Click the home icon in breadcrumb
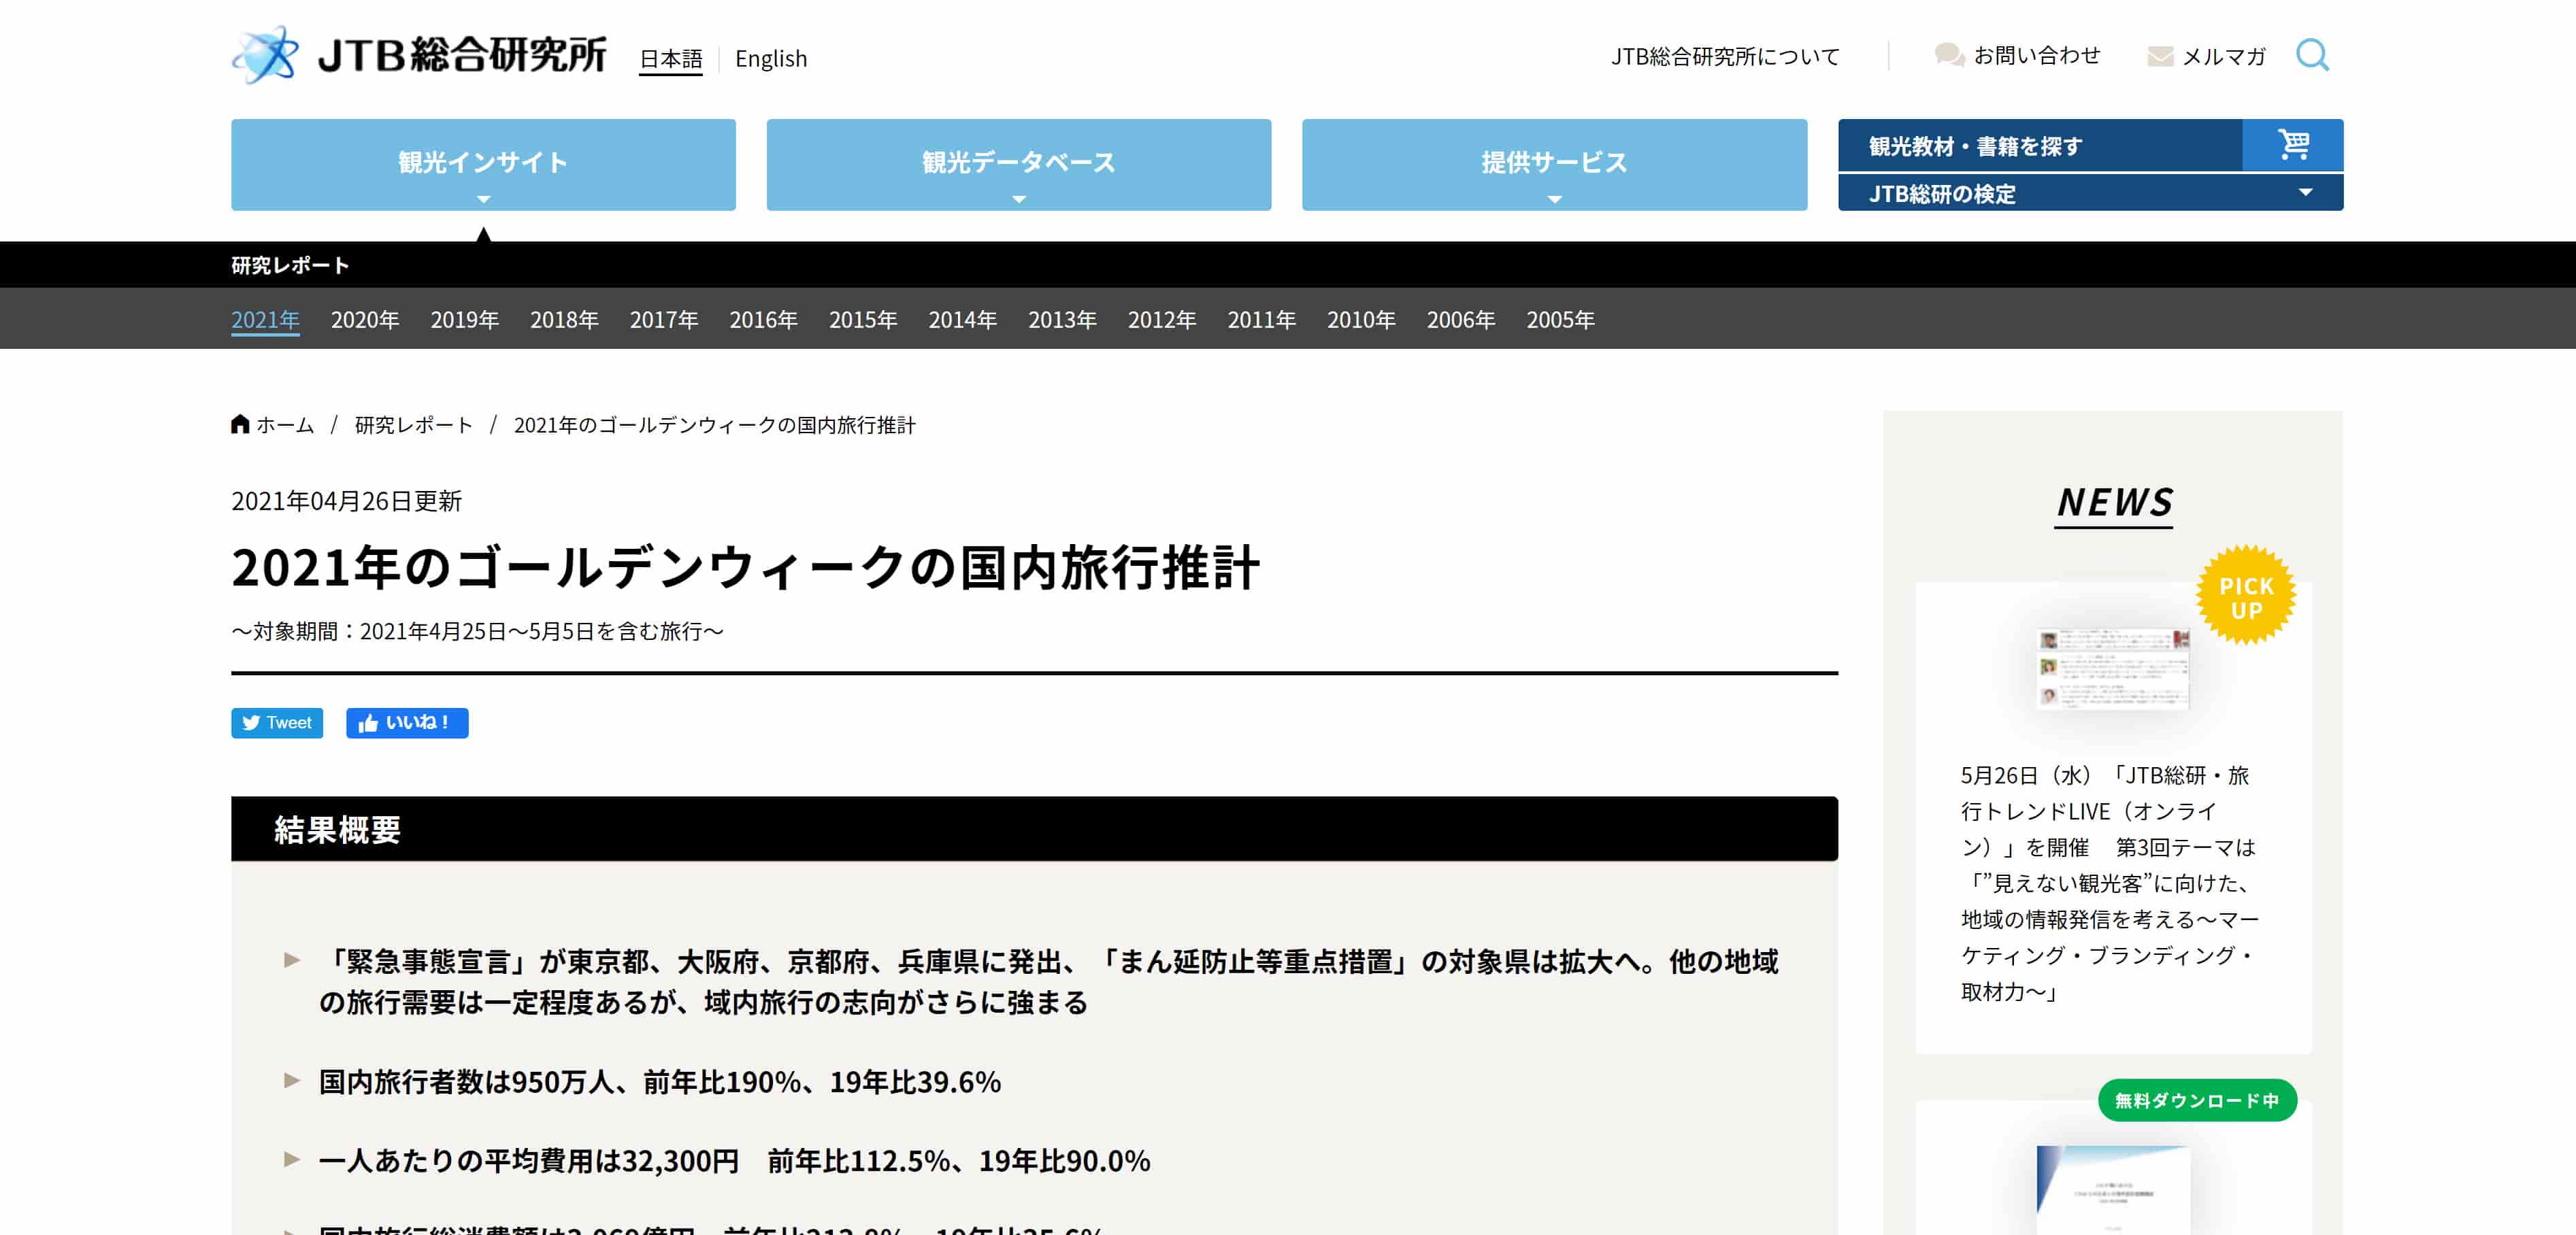Image resolution: width=2576 pixels, height=1235 pixels. point(240,424)
